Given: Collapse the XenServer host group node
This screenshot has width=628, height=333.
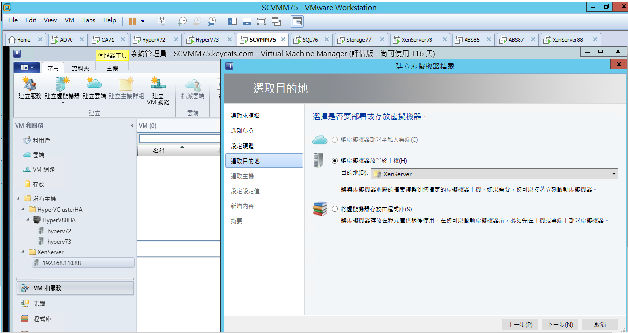Looking at the screenshot, I should (x=23, y=252).
